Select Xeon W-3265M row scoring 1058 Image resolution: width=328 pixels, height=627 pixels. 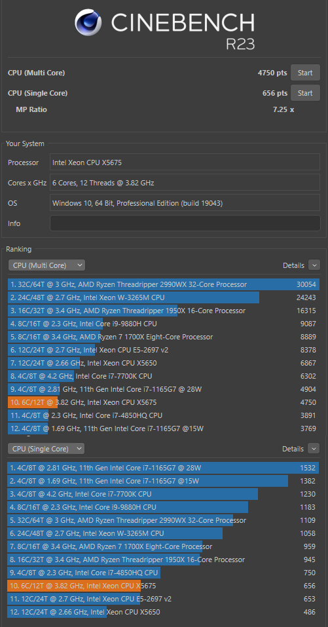click(x=164, y=533)
